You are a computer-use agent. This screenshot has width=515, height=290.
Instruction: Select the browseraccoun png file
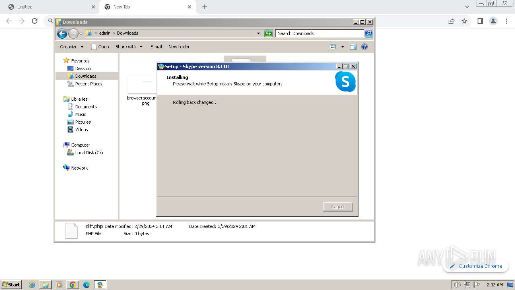click(x=142, y=90)
